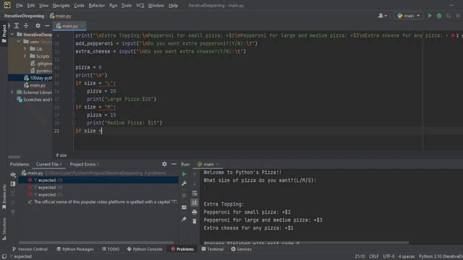Open Terminal tool window
This screenshot has height=260, width=463.
tap(213, 249)
